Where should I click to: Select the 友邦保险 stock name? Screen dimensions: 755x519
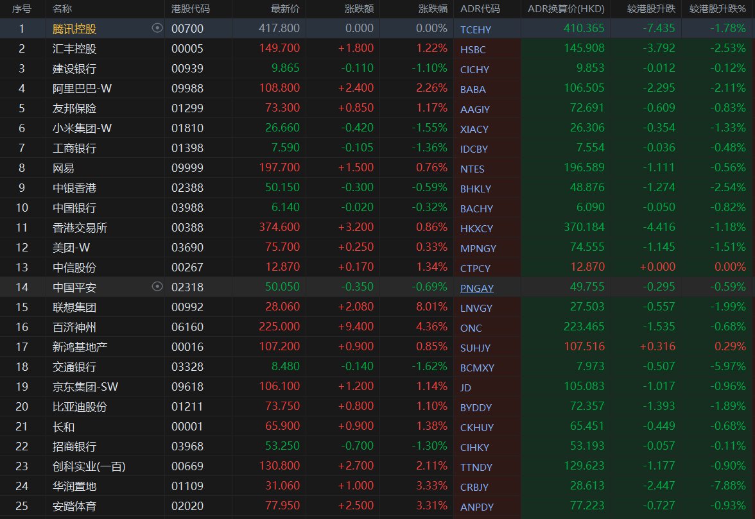tap(74, 108)
